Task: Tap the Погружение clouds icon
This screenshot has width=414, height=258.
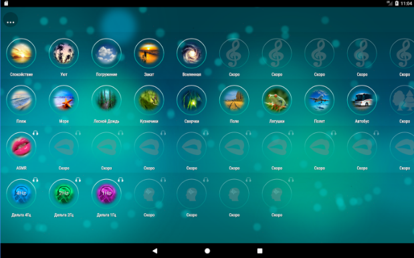Action: pos(106,53)
